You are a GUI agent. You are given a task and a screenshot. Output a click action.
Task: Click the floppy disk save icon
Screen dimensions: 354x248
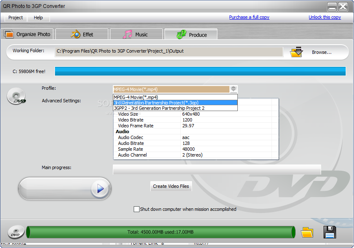pyautogui.click(x=329, y=232)
